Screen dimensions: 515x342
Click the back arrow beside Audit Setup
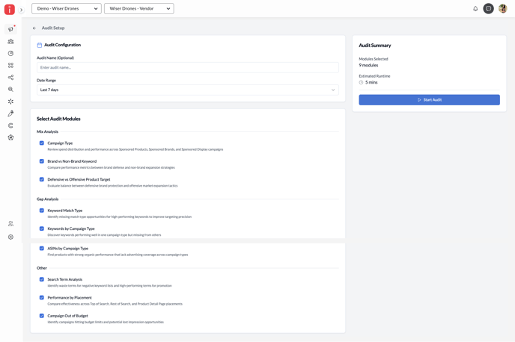click(34, 28)
